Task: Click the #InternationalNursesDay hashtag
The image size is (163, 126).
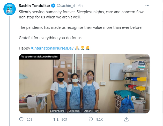Action: (x=52, y=48)
